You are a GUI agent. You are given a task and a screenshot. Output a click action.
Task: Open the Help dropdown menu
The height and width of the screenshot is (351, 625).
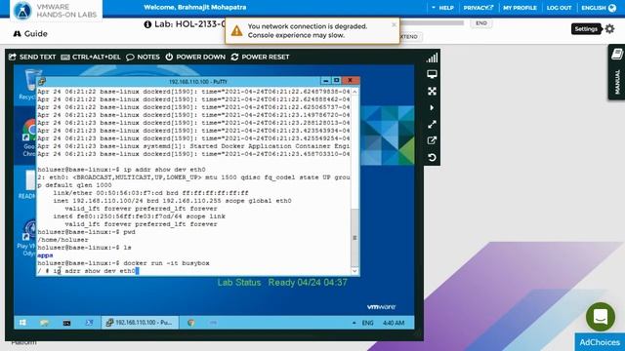442,8
